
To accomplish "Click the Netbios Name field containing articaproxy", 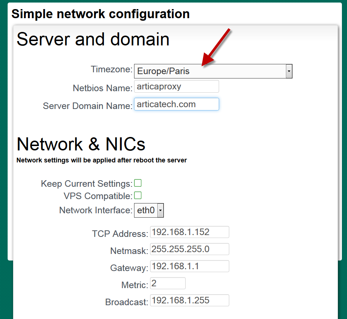I will [176, 86].
